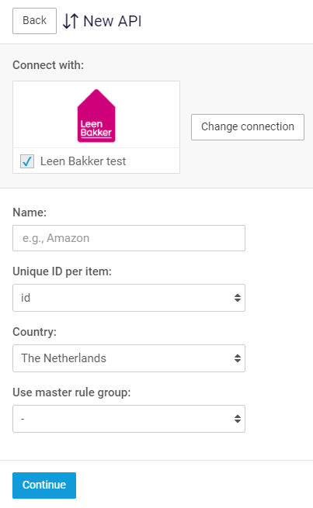Click the up-down arrows icon beside New API

point(71,21)
